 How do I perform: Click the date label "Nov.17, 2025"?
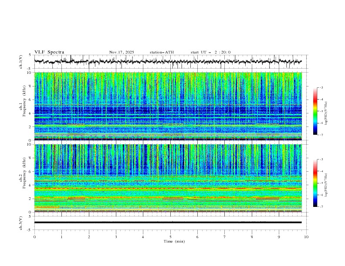pos(122,52)
